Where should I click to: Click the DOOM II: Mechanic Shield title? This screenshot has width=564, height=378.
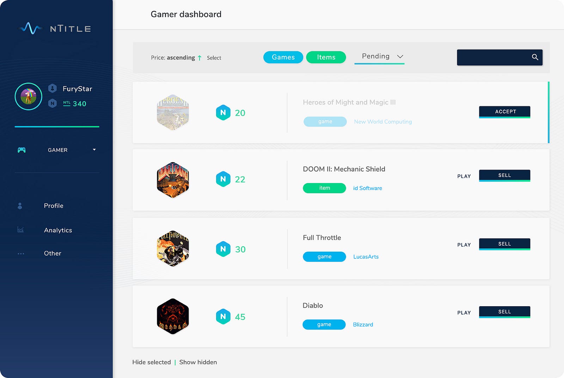click(344, 169)
